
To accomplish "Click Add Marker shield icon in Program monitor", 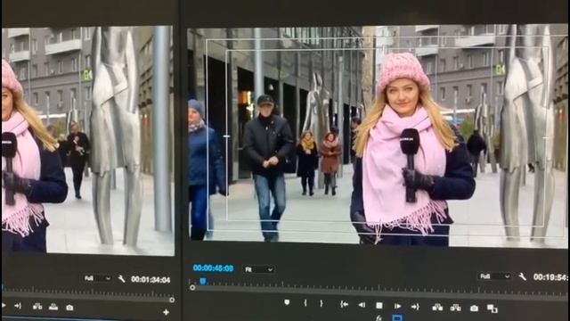I will (x=287, y=302).
